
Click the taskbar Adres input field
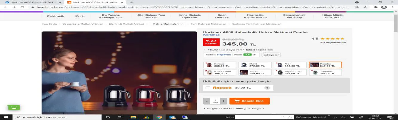[x=260, y=117]
